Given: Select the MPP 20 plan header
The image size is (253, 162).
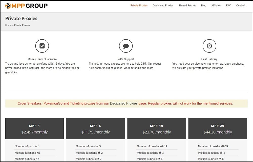Looking at the screenshot, I should pyautogui.click(x=218, y=128).
